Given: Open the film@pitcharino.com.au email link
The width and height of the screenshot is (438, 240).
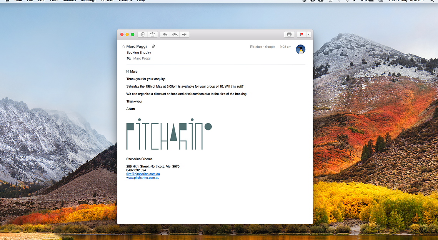Looking at the screenshot, I should coord(143,174).
